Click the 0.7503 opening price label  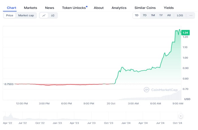(x=9, y=84)
